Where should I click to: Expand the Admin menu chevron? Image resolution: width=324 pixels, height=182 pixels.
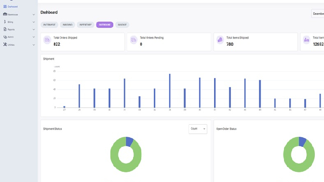(34, 37)
